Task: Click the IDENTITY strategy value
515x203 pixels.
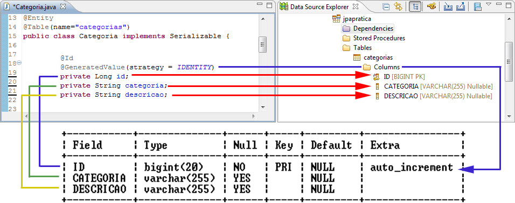Action: [194, 68]
